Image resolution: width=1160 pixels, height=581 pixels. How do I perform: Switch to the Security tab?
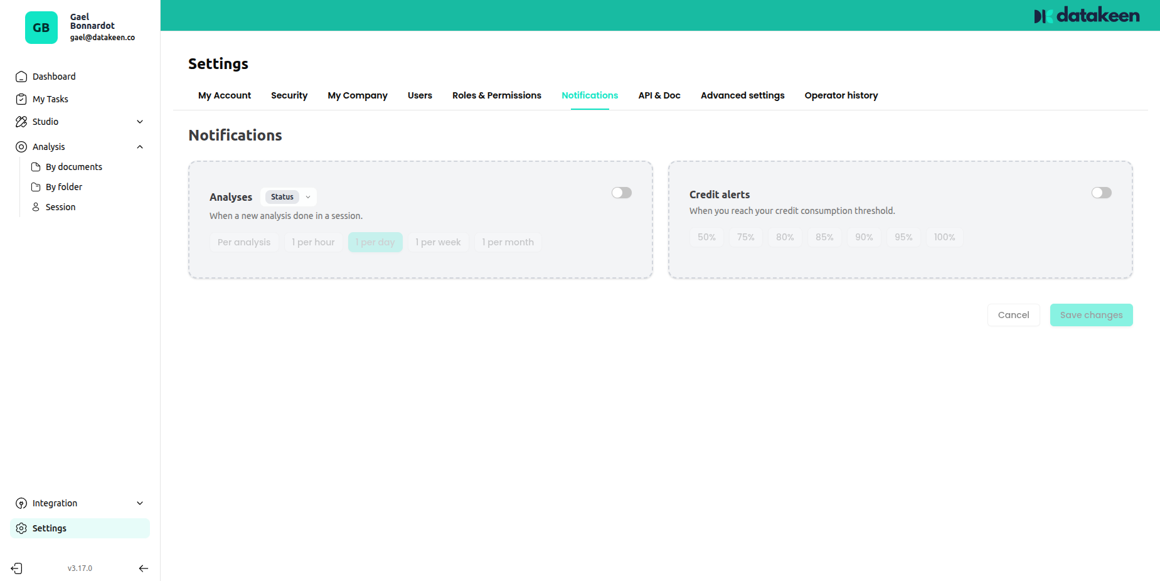289,95
